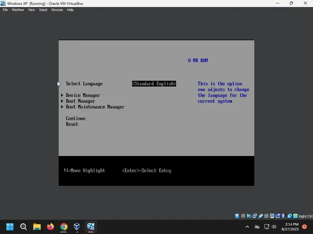
Task: Click the audio status icon
Action: click(x=249, y=216)
